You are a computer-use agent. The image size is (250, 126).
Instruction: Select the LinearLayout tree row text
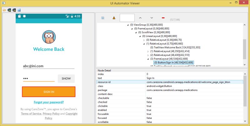click(160, 36)
